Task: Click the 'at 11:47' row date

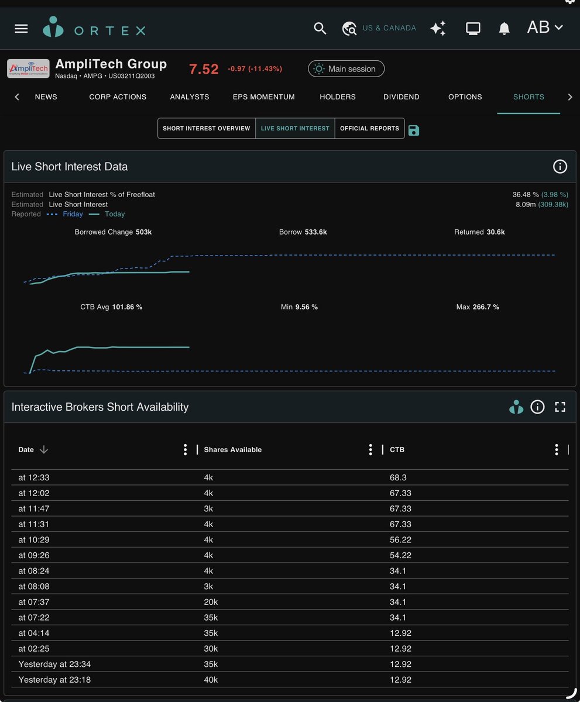Action: 34,508
